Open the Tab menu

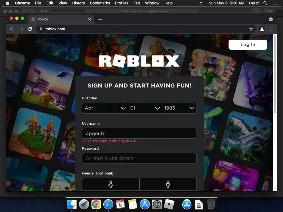click(x=137, y=3)
